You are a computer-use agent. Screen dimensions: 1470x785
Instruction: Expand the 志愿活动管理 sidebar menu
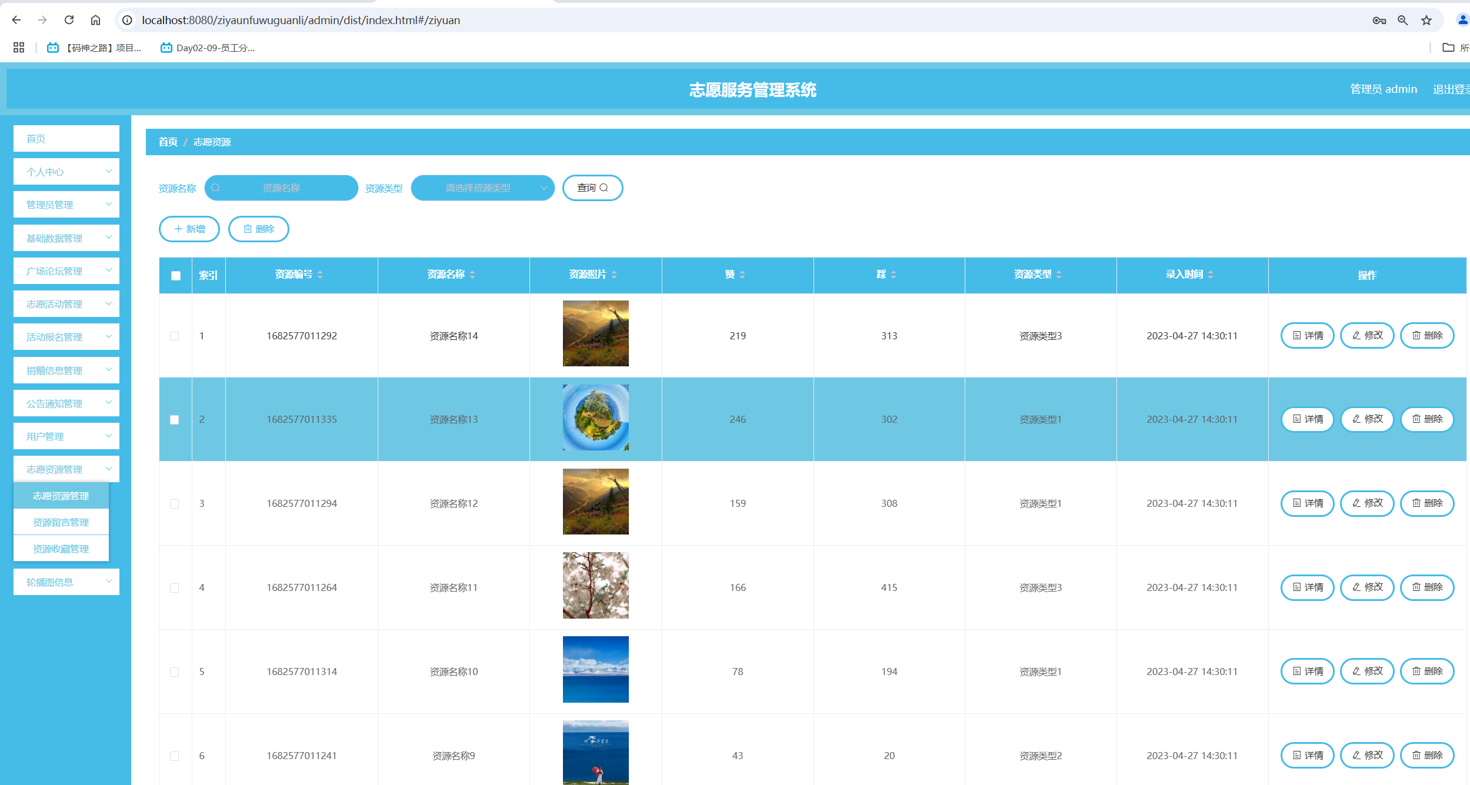[66, 304]
